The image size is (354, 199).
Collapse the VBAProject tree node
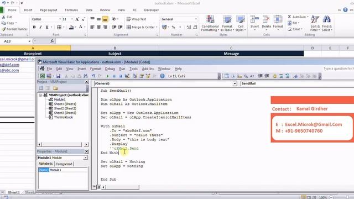(40, 95)
